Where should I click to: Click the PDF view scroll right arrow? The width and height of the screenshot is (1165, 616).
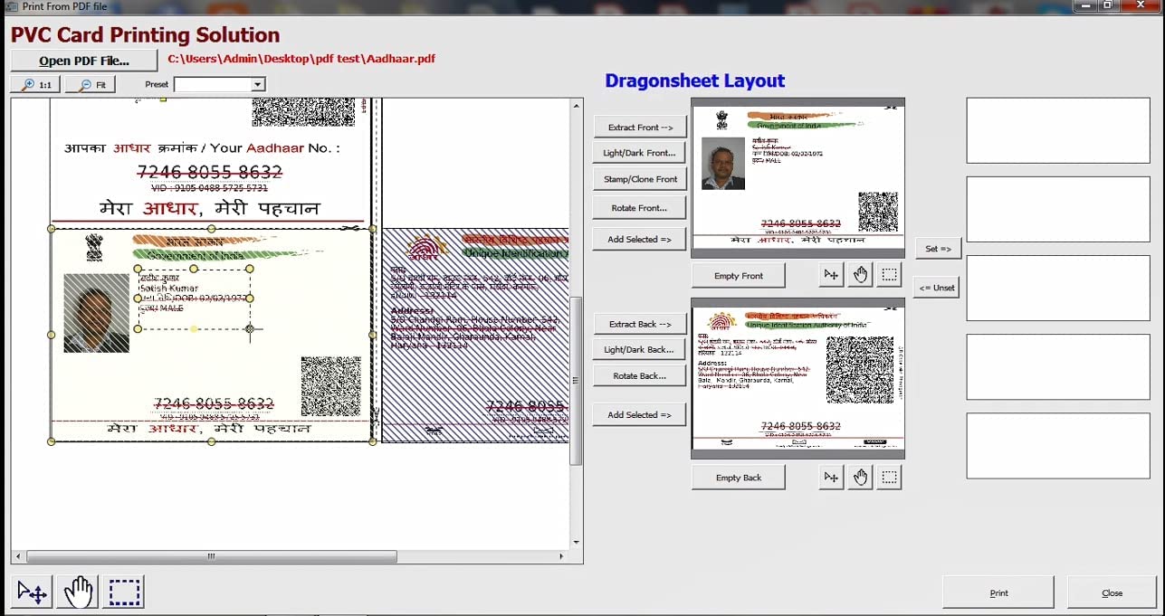(x=563, y=556)
